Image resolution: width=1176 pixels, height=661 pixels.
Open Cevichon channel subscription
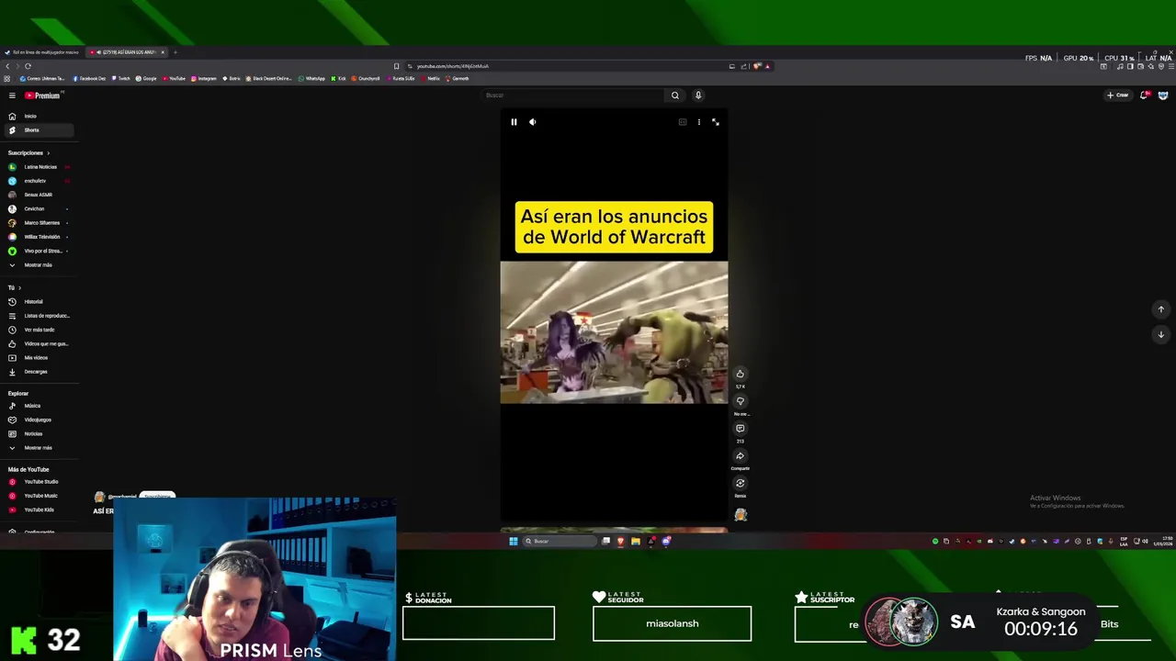[x=37, y=209]
